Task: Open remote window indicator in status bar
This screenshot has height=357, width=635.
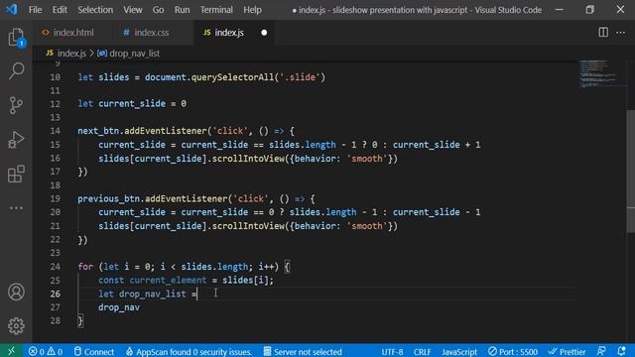Action: 11,351
